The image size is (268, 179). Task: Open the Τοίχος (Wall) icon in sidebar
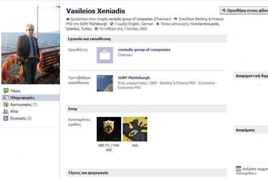[6, 90]
